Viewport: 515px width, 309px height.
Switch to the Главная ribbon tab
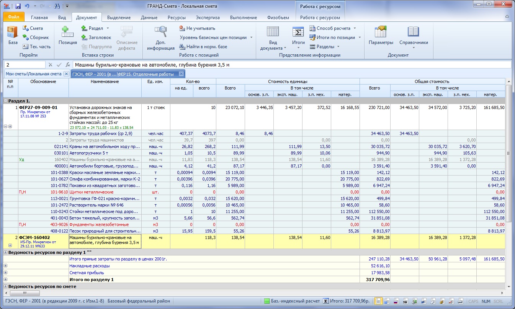pos(39,18)
